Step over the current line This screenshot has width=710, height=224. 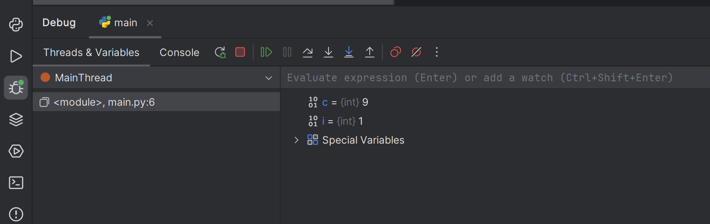308,52
